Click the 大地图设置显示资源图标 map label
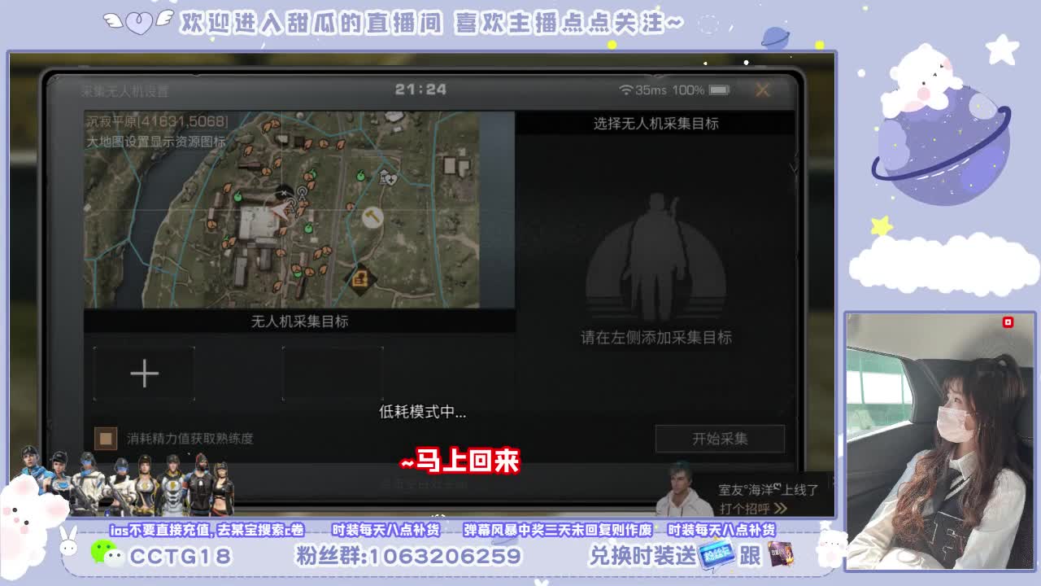 (156, 142)
